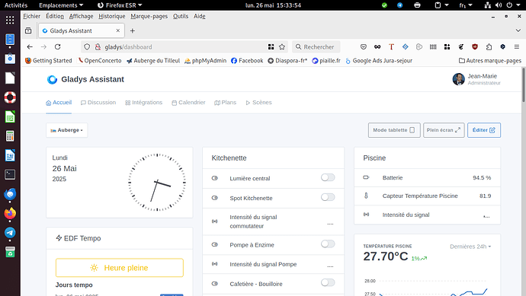
Task: Toggle the Spot Kitchenette switch
Action: 328,197
